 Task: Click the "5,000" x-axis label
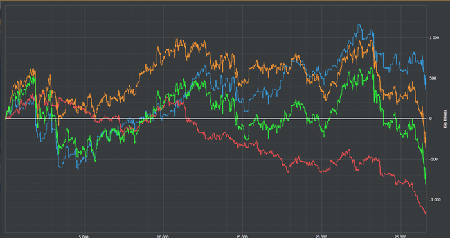point(84,236)
